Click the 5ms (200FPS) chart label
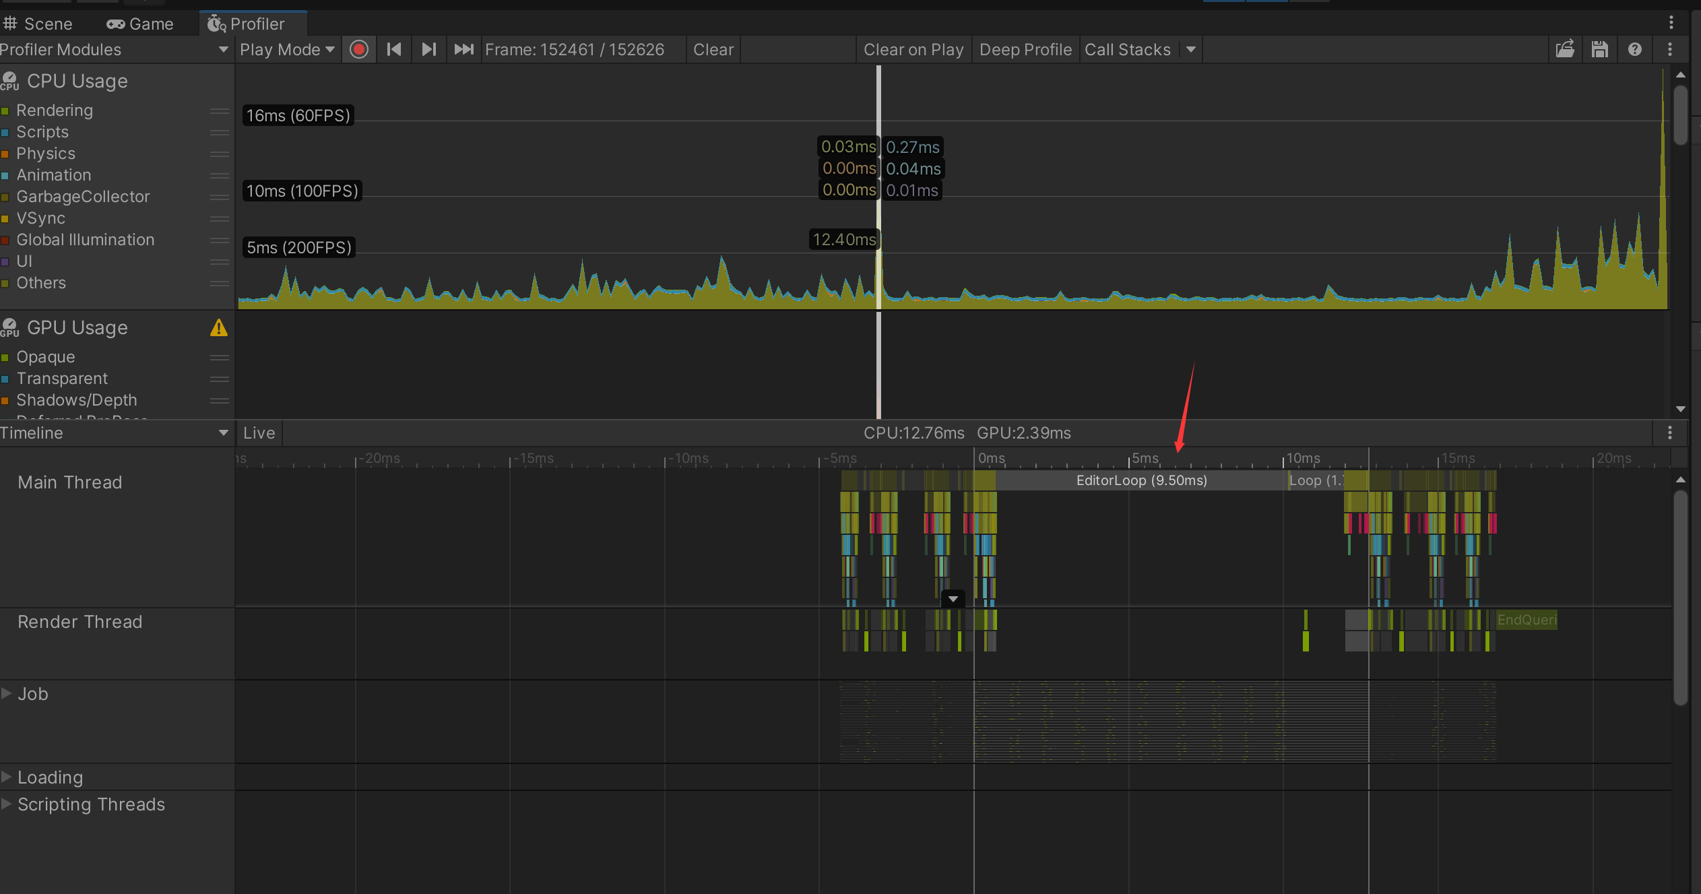The height and width of the screenshot is (894, 1701). (x=299, y=247)
